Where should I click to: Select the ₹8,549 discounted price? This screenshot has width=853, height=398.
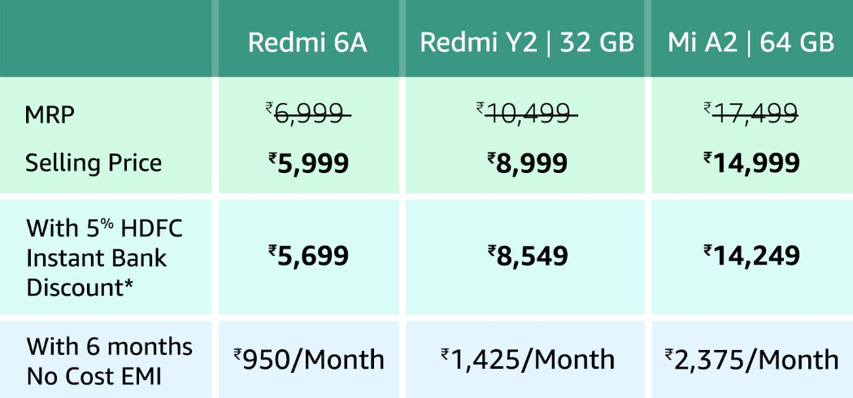[527, 256]
